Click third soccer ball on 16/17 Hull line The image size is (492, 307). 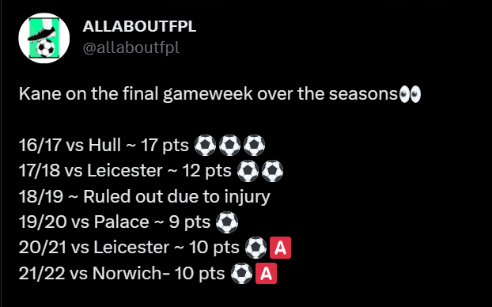[254, 146]
